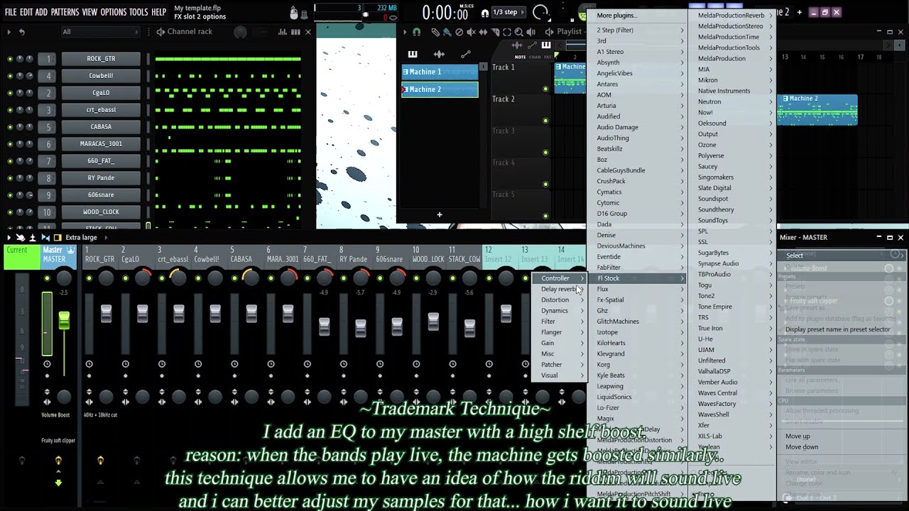Select the Playlist paint brush tool
The image size is (909, 511).
point(447,32)
